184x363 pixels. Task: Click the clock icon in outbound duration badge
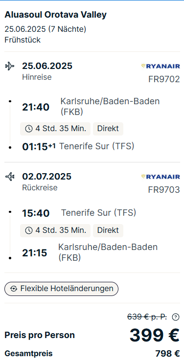point(29,129)
